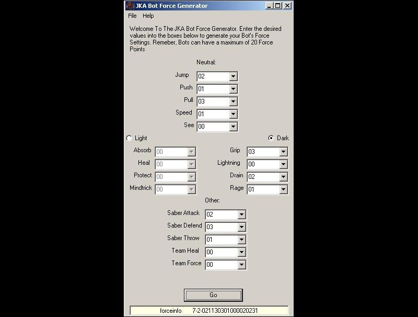Expand the See level dropdown
This screenshot has width=418, height=317.
point(233,127)
